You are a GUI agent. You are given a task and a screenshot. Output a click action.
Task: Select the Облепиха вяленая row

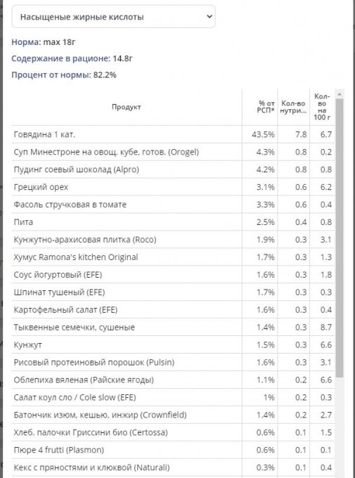pos(173,380)
